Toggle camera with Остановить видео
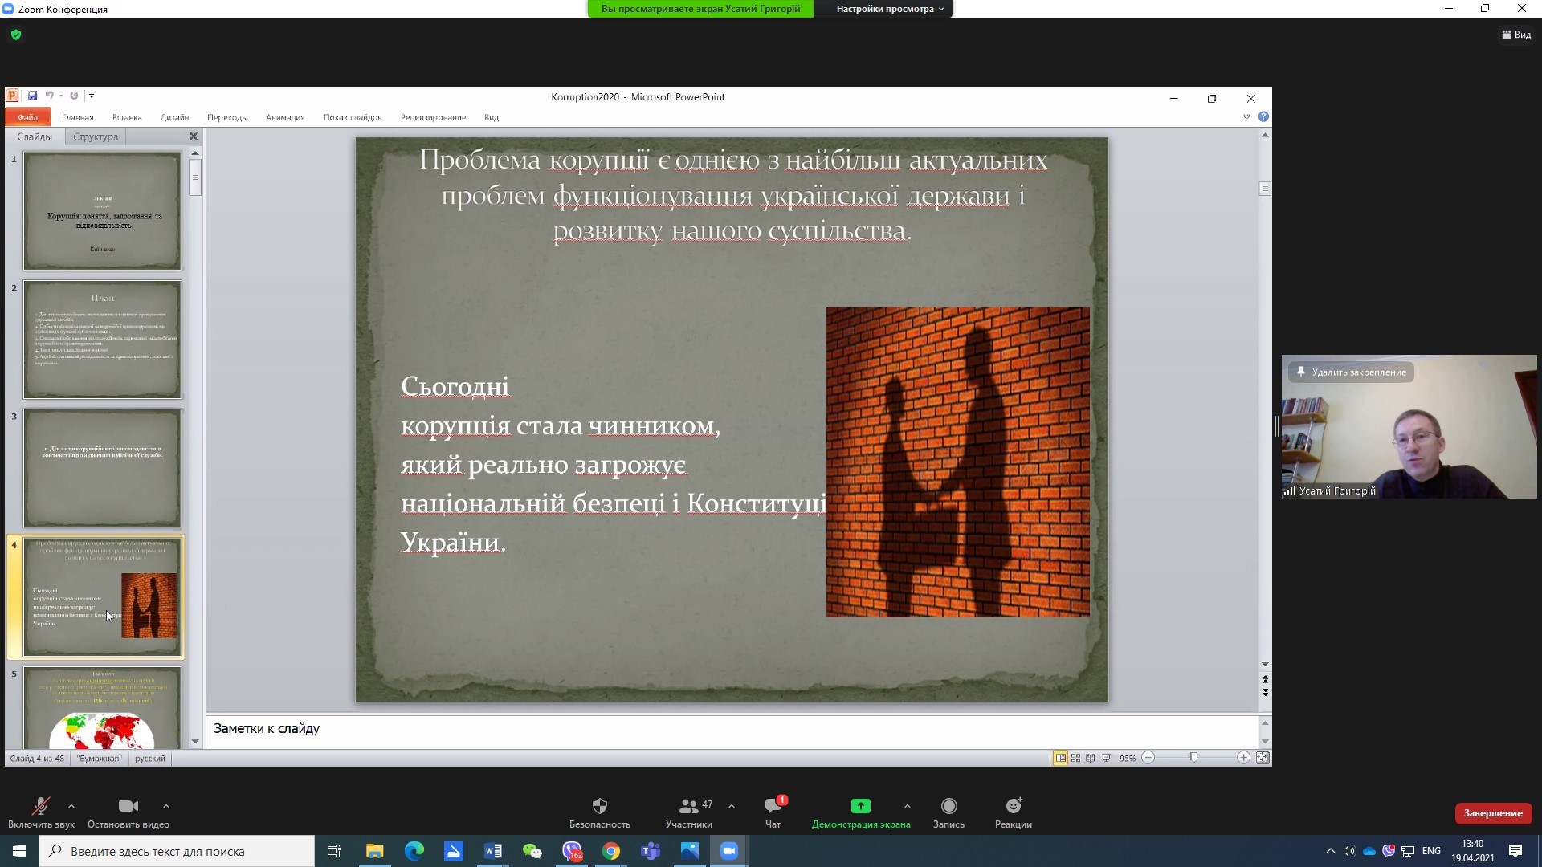 [x=128, y=807]
